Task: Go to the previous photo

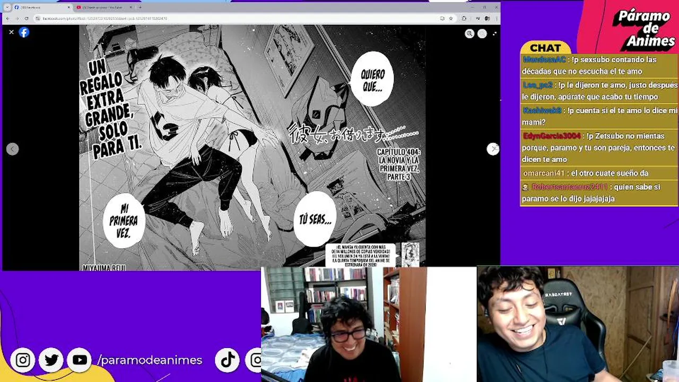Action: [13, 149]
